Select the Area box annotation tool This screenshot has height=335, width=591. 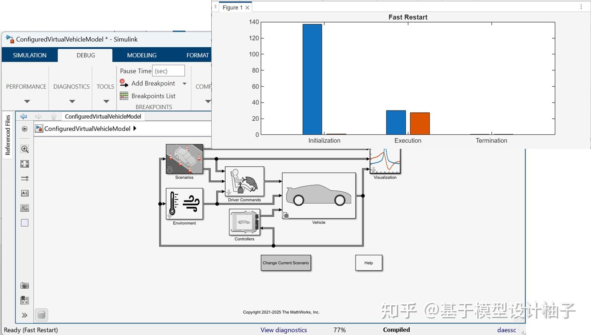point(24,222)
